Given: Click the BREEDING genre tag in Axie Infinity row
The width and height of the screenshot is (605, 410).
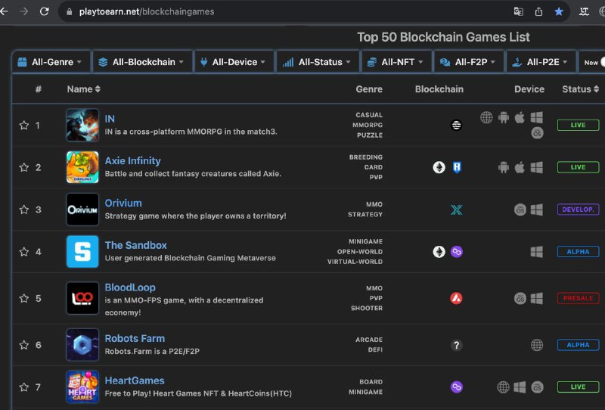Looking at the screenshot, I should point(366,157).
